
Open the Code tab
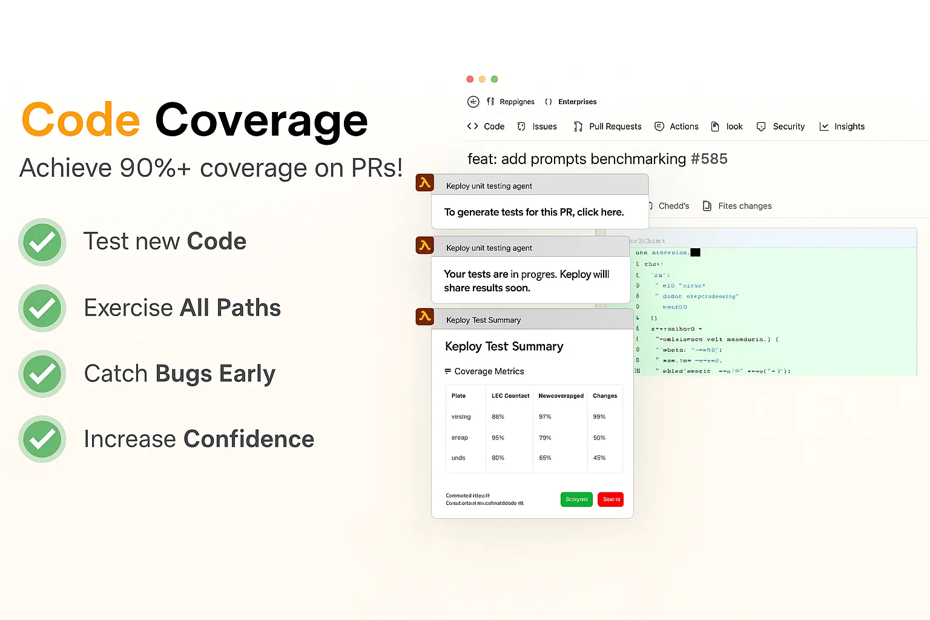click(486, 127)
